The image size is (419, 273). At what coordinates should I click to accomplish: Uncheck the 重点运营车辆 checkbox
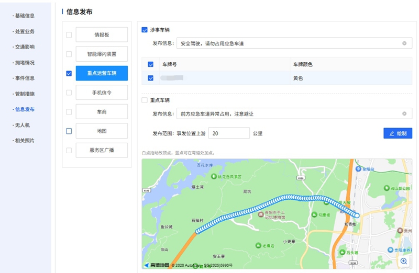(69, 73)
